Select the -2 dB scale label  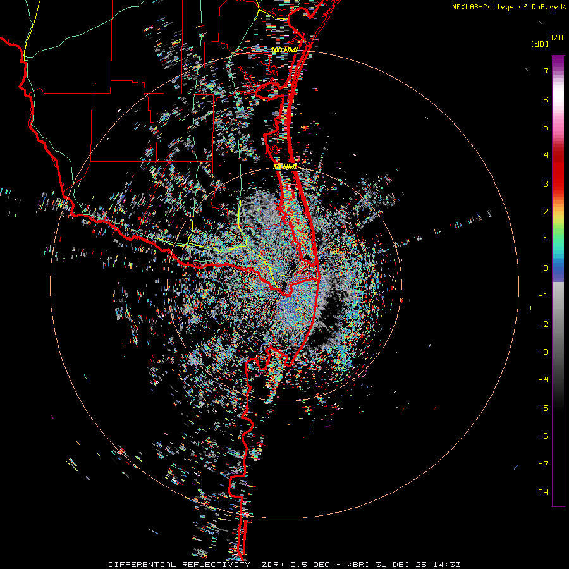coord(543,324)
